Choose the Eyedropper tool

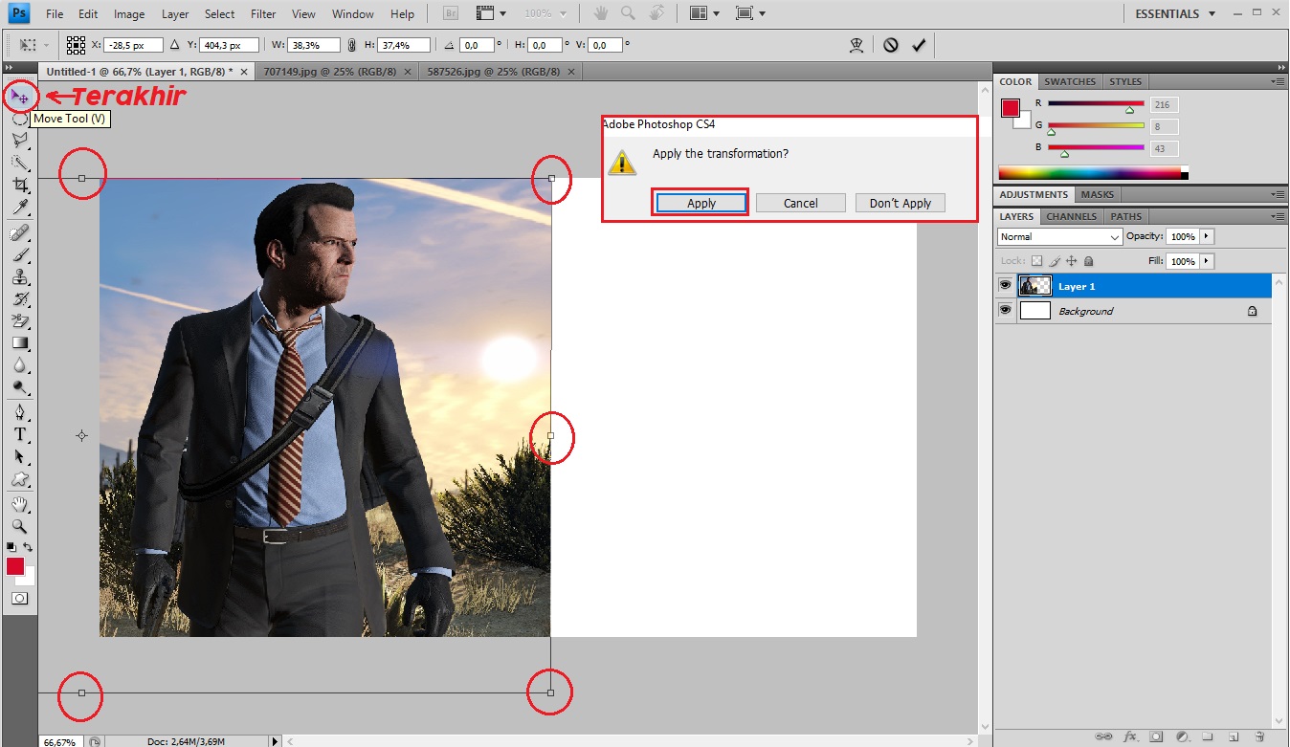(x=19, y=207)
